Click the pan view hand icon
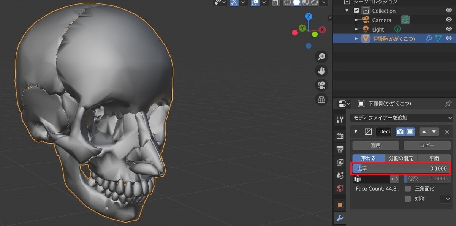 click(x=322, y=71)
